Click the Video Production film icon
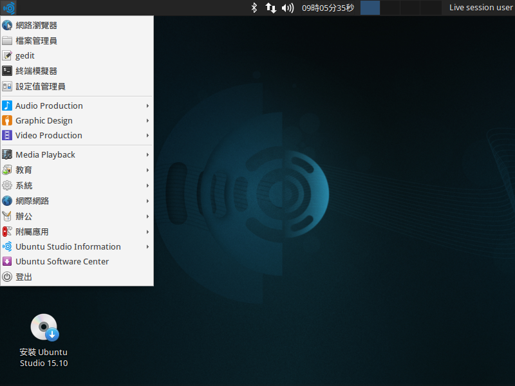Viewport: 515px width, 386px height. [x=7, y=135]
